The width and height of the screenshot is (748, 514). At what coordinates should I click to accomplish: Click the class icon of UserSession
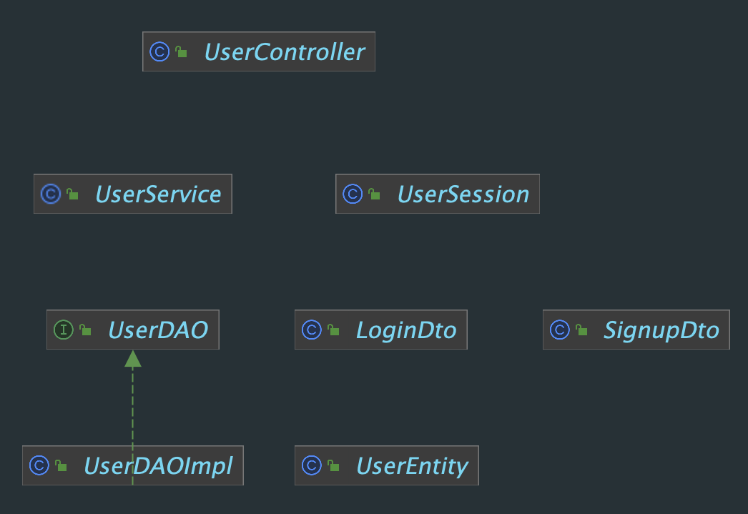353,194
